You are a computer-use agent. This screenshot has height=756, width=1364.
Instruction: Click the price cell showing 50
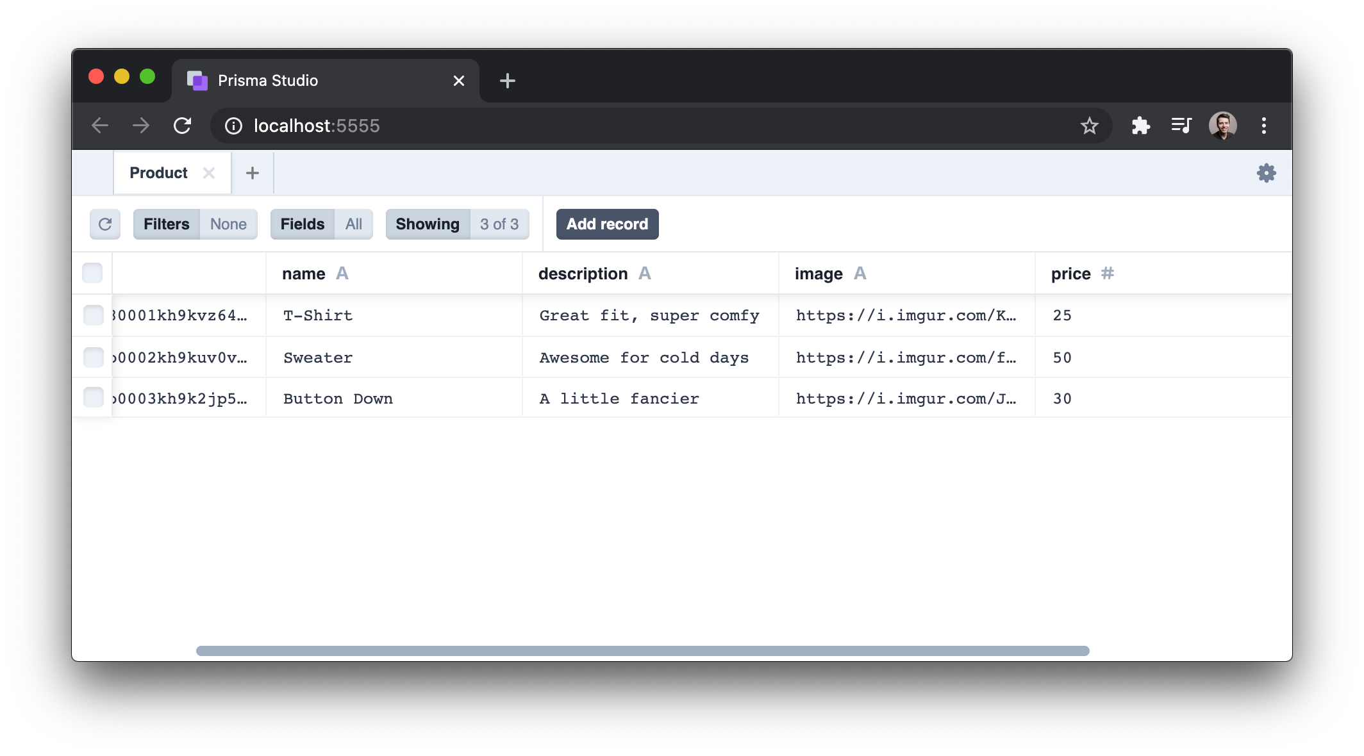coord(1062,357)
